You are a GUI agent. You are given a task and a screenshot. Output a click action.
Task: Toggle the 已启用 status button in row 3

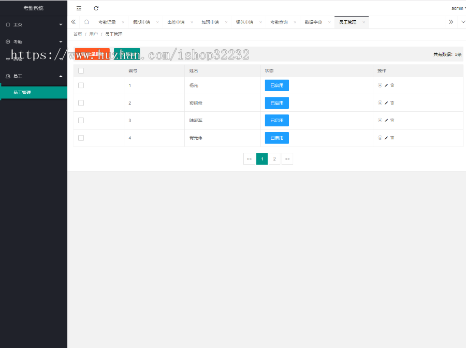tap(276, 120)
